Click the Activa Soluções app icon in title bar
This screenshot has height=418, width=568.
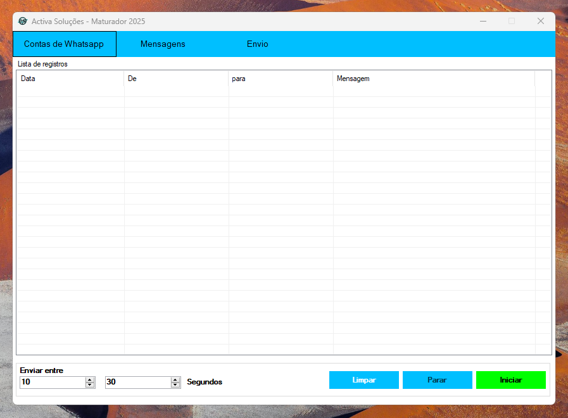tap(23, 21)
